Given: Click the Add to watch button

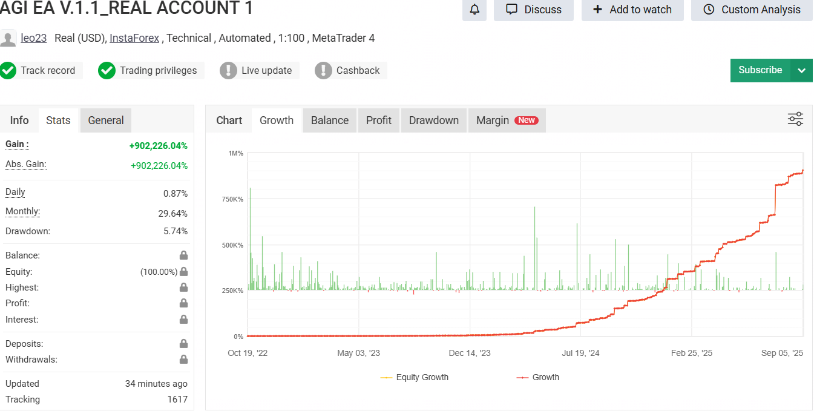Looking at the screenshot, I should [x=632, y=10].
